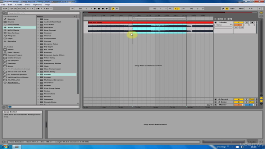Adjust the Master volume slider
The width and height of the screenshot is (265, 149).
coord(238,105)
